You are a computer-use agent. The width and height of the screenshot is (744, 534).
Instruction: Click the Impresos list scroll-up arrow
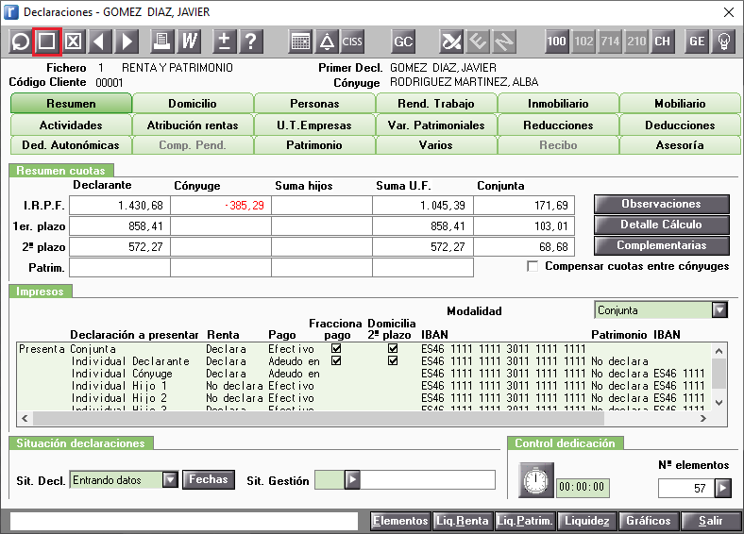click(x=719, y=351)
